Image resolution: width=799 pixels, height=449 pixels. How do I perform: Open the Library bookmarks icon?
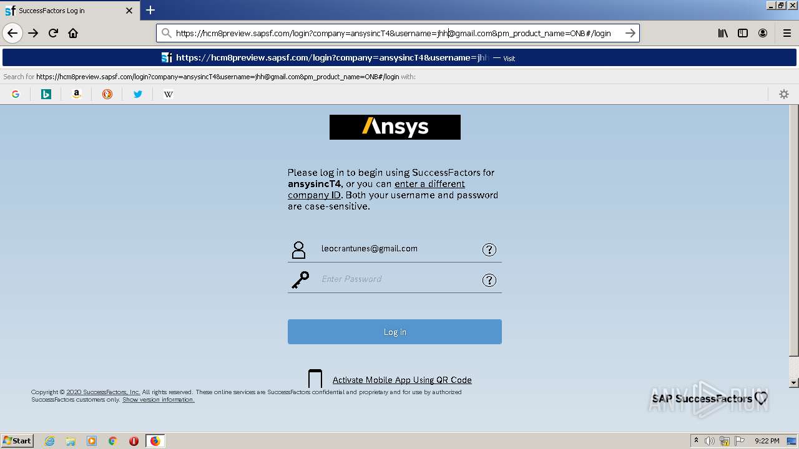723,33
